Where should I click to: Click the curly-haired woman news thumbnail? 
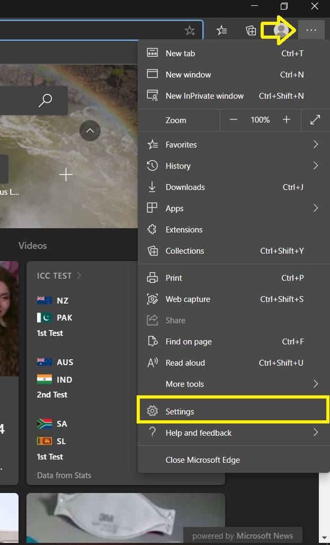(x=9, y=318)
